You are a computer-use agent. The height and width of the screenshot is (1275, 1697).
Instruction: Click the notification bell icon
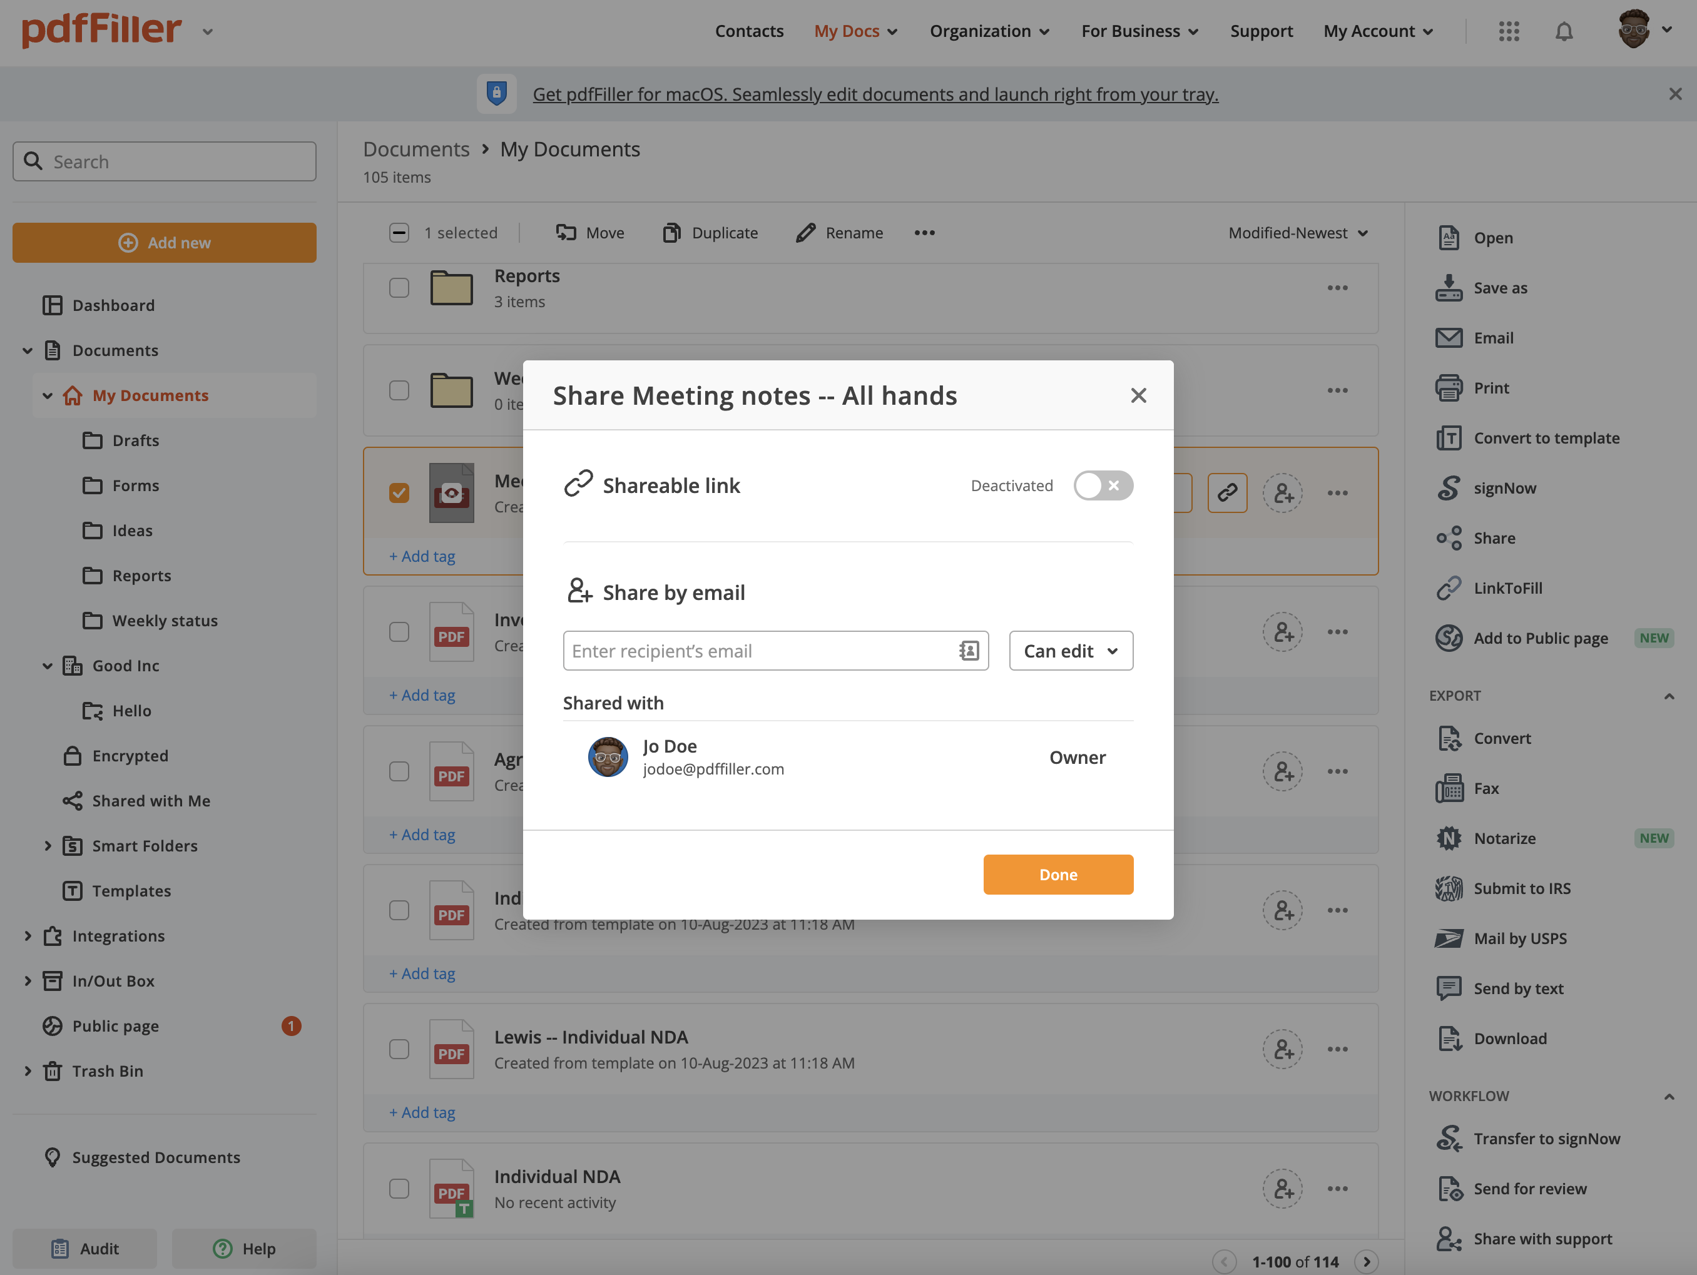pyautogui.click(x=1564, y=31)
